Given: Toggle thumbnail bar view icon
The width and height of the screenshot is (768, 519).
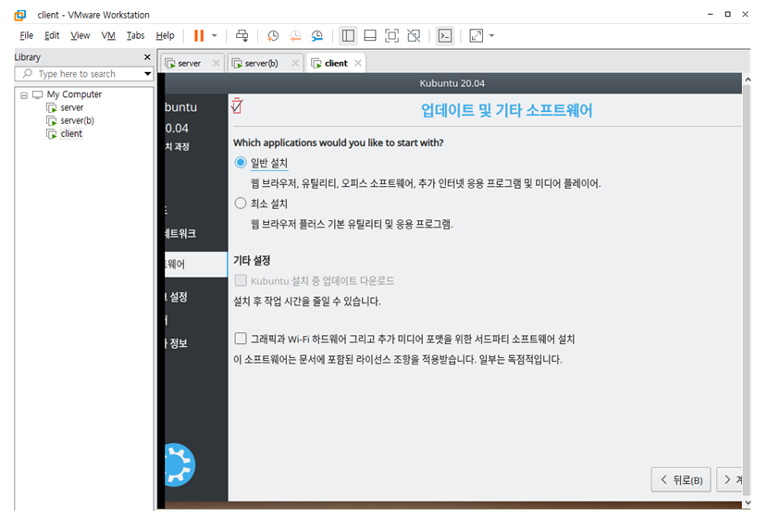Looking at the screenshot, I should [x=370, y=36].
